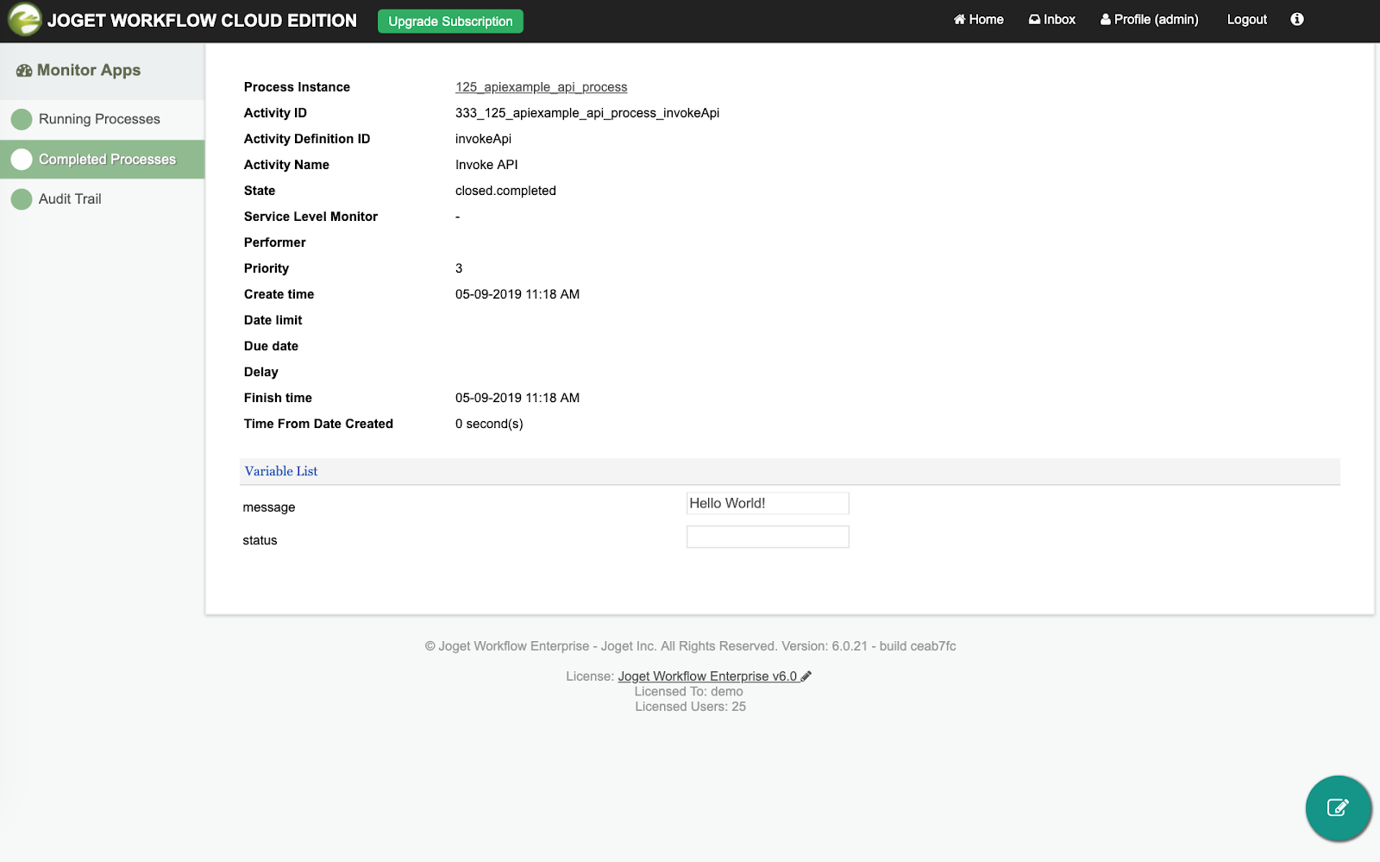1380x862 pixels.
Task: Open the Inbox menu item
Action: [x=1051, y=19]
